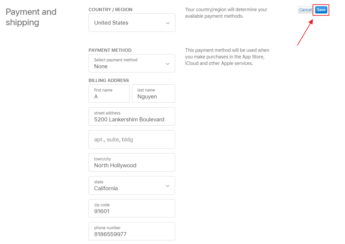The height and width of the screenshot is (244, 345).
Task: Click the chevron arrow in the state field
Action: tap(168, 186)
